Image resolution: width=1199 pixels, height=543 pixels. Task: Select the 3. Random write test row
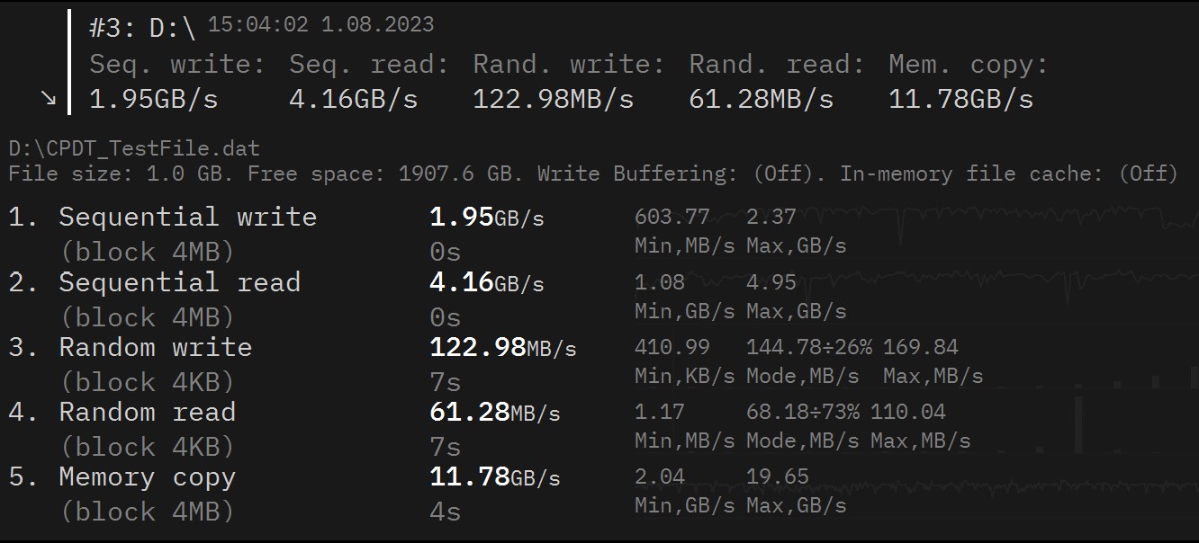[155, 348]
